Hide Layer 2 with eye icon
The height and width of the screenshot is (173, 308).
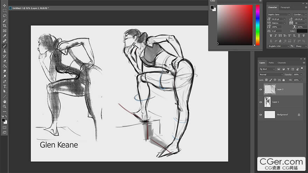point(261,89)
